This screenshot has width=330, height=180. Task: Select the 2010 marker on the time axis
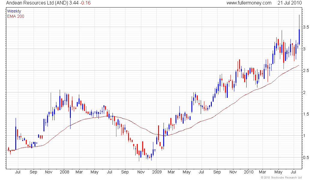click(249, 172)
